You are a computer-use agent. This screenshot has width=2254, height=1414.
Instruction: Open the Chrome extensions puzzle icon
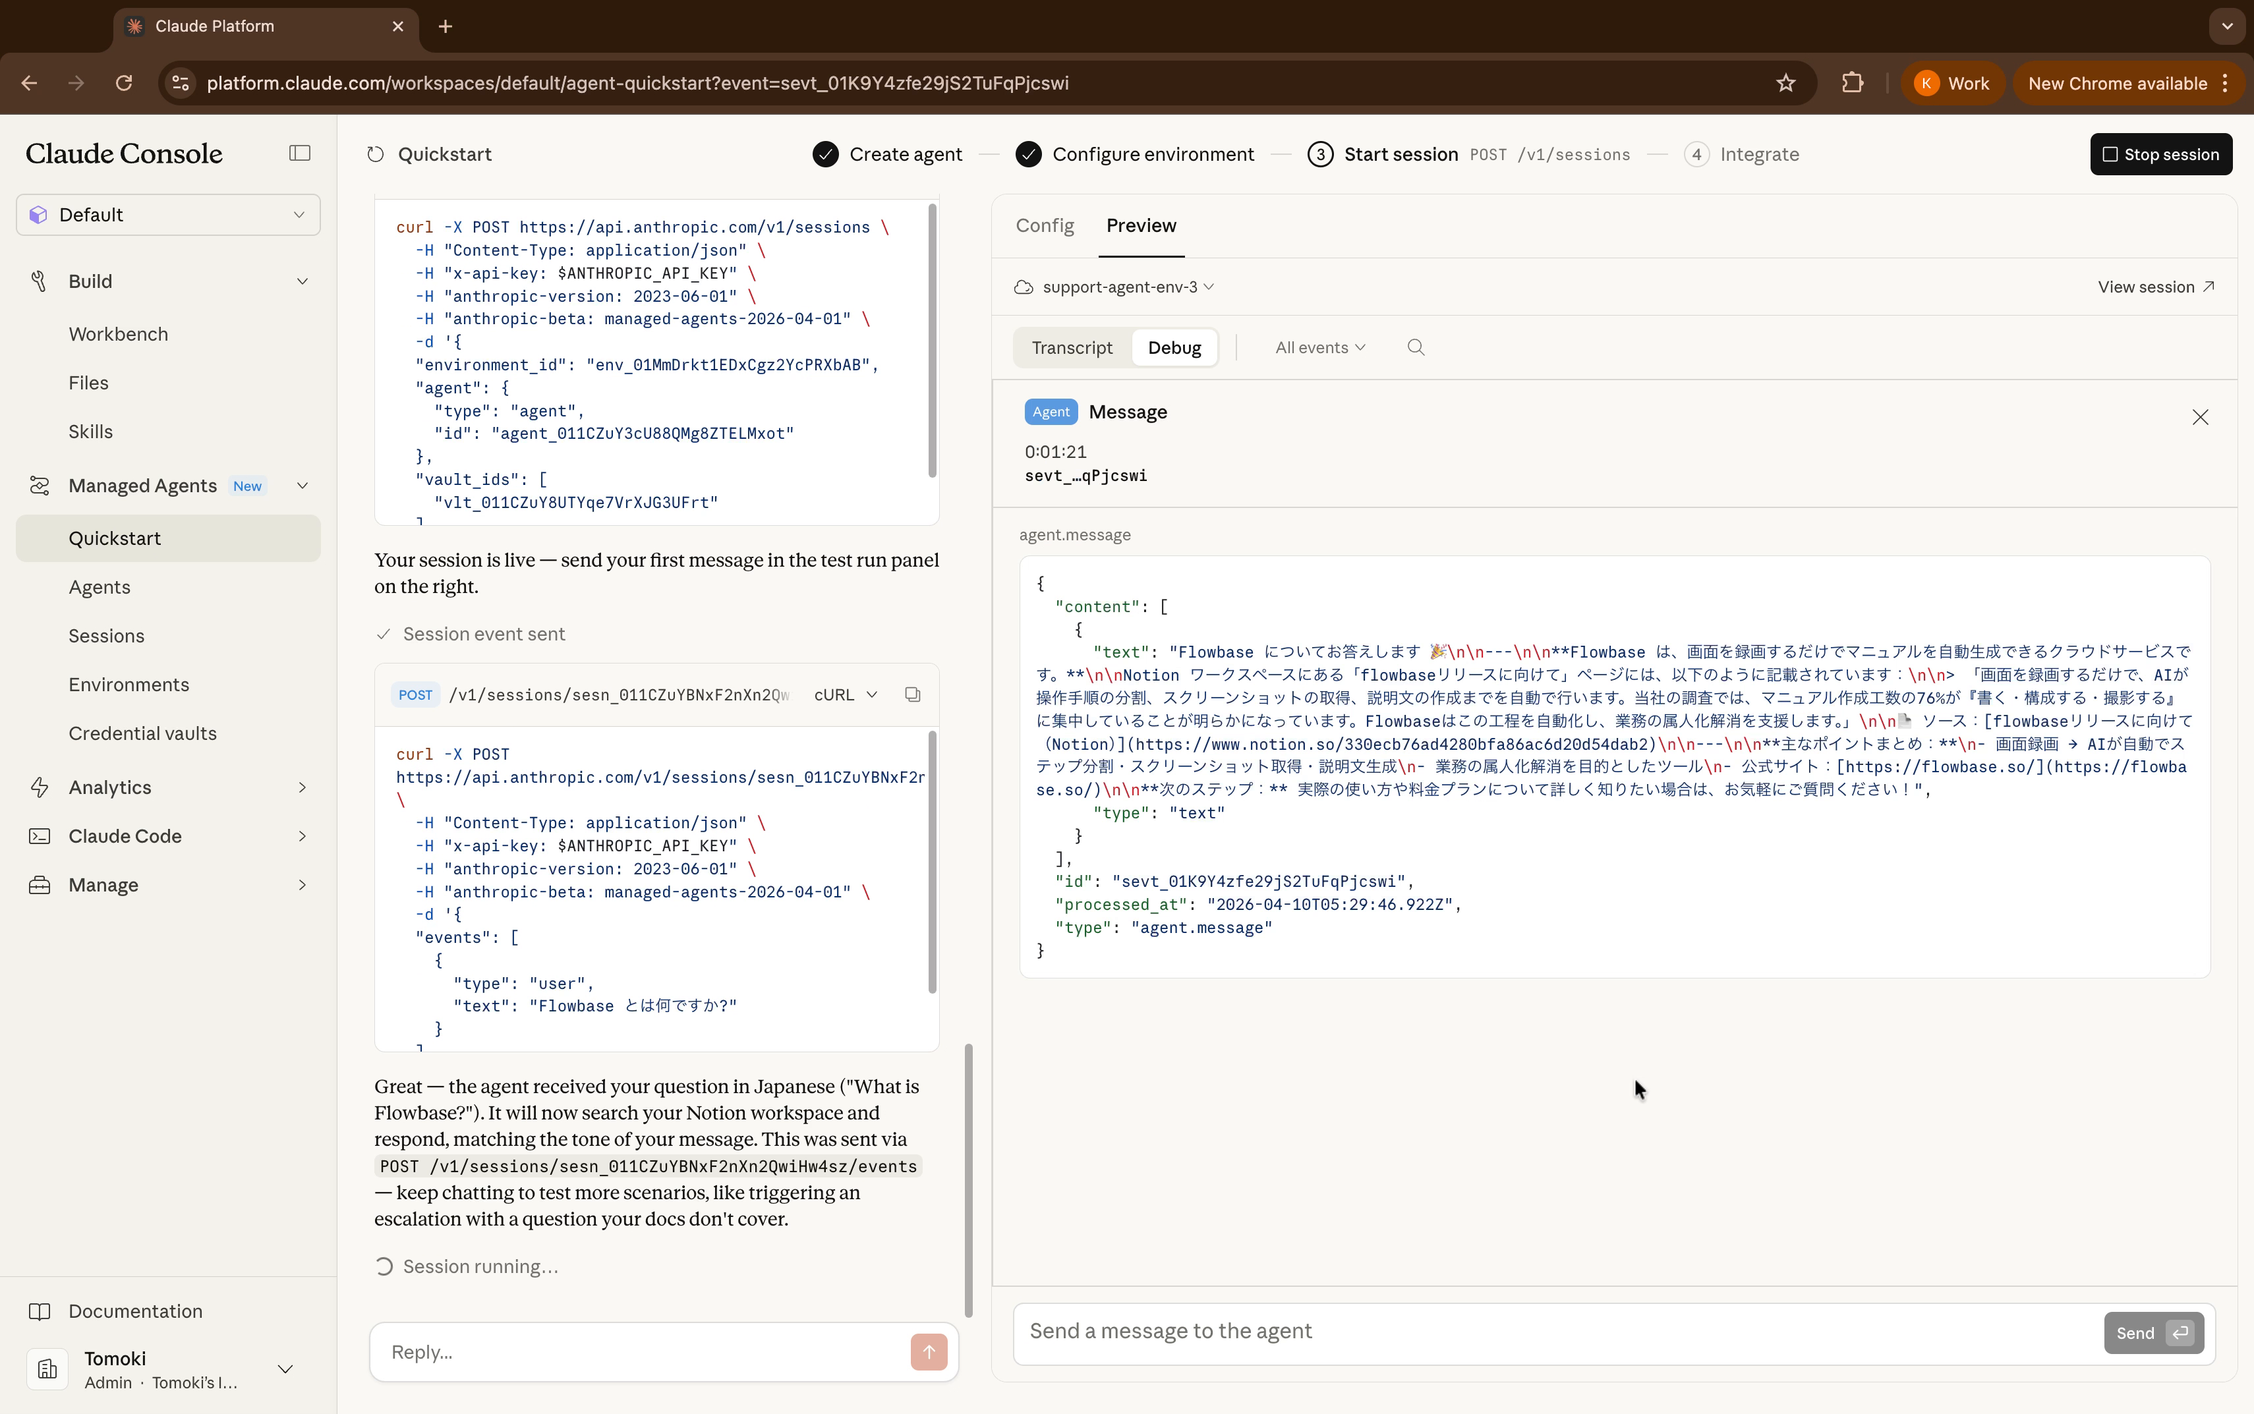[x=1852, y=83]
